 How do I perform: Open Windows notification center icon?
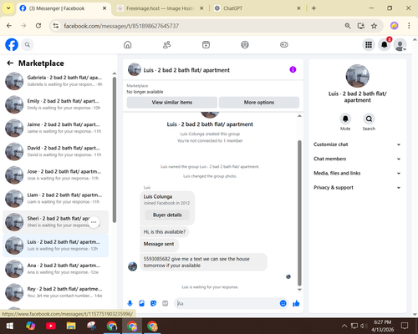[x=405, y=326]
